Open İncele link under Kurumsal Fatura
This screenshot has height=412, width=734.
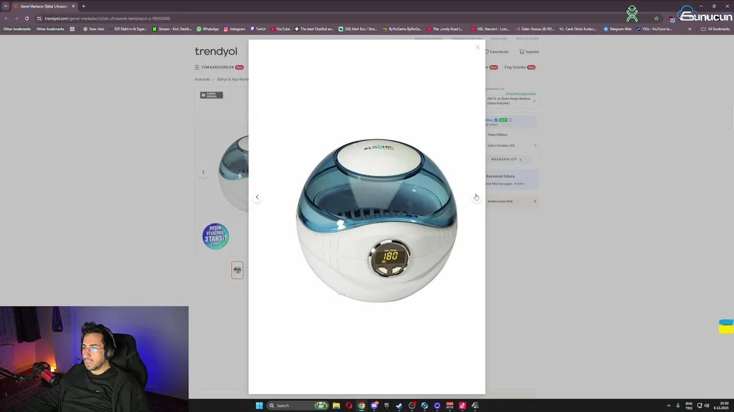point(518,184)
